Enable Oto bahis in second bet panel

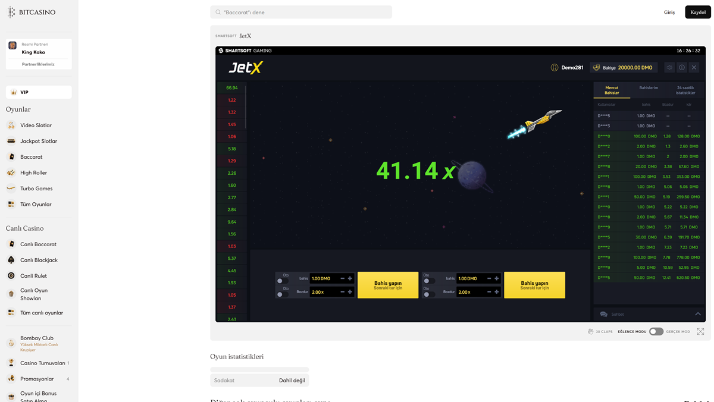[428, 281]
